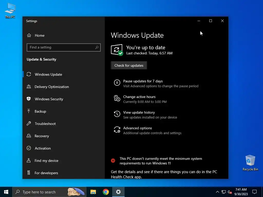
Task: Select the This PC desktop icon
Action: 10,11
